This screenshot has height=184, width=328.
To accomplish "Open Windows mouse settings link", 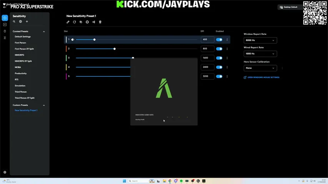I will [261, 77].
